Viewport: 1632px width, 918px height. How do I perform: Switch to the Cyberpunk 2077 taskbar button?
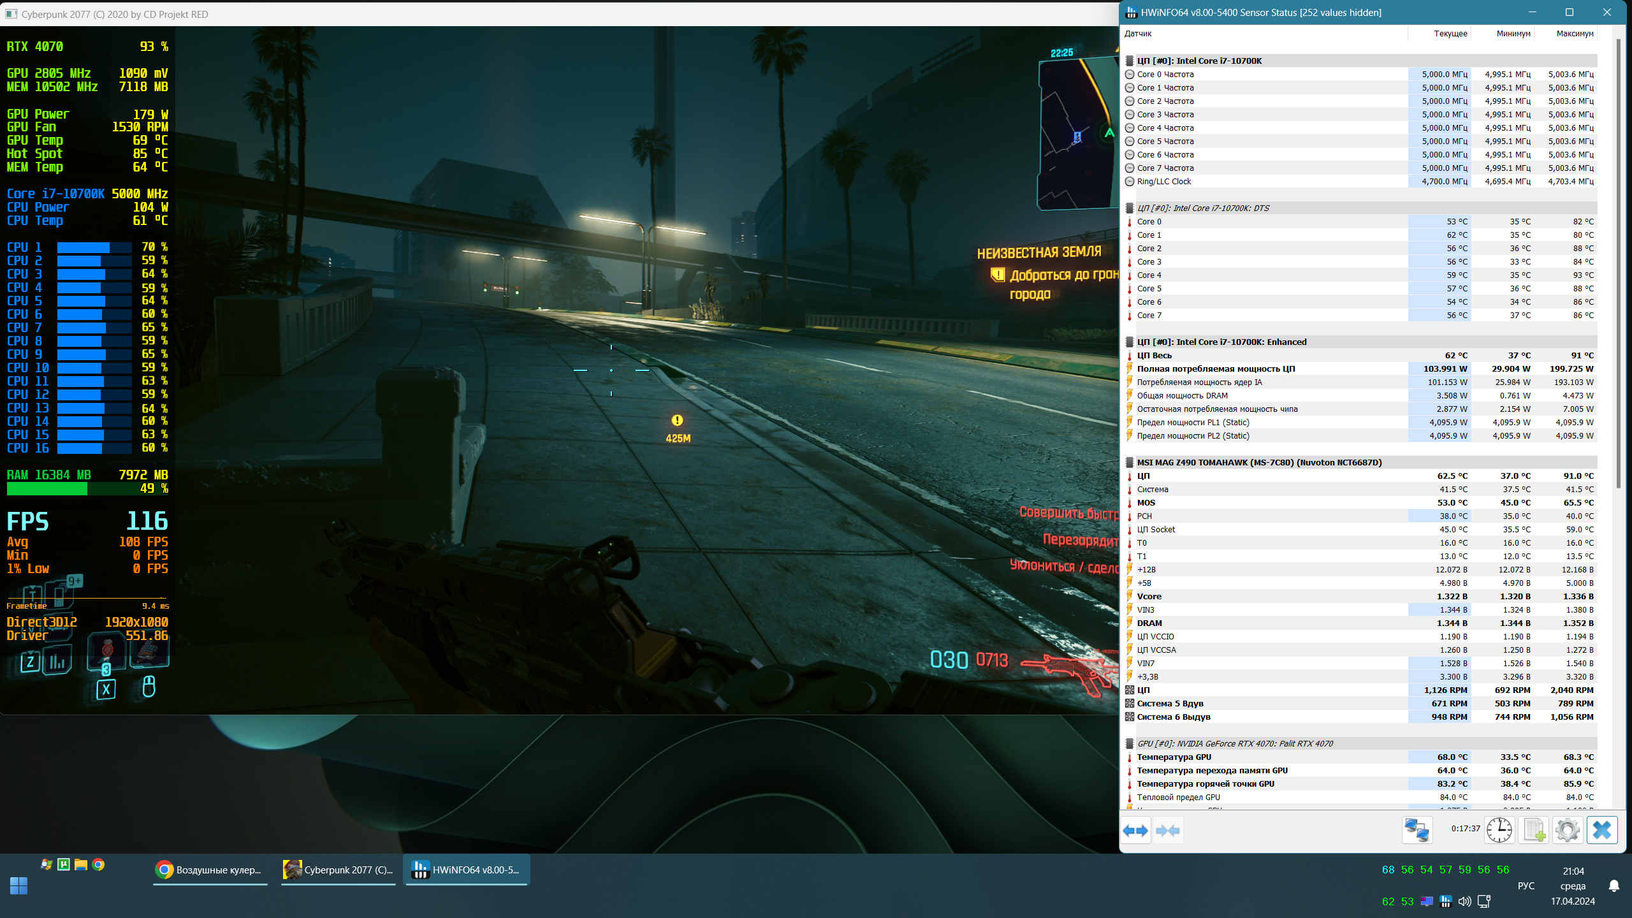point(339,870)
